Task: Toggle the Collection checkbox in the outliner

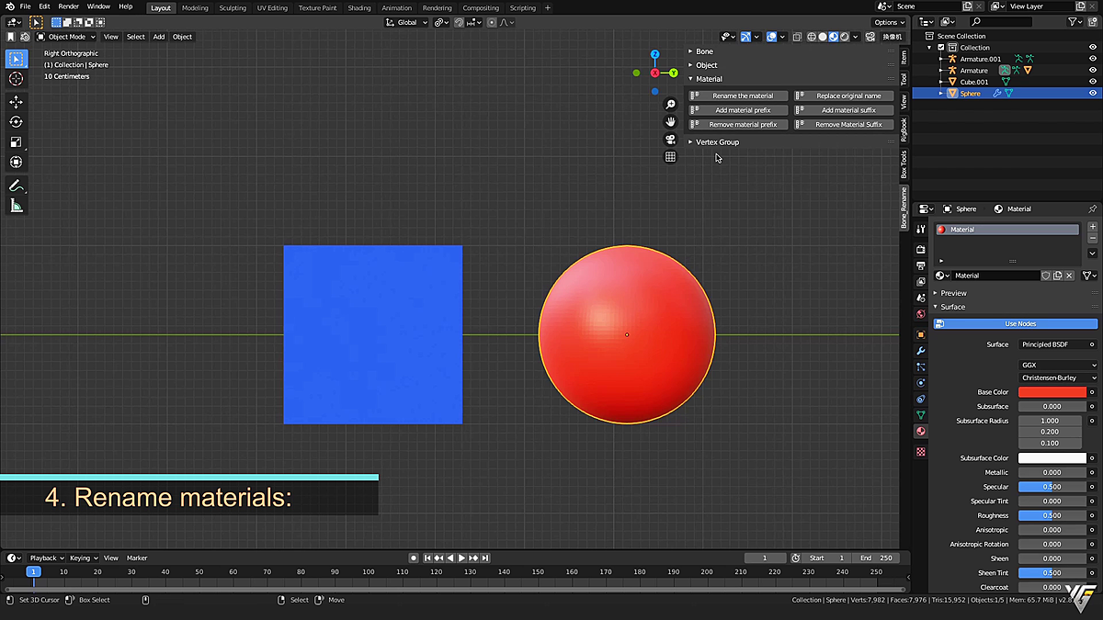Action: [x=940, y=47]
